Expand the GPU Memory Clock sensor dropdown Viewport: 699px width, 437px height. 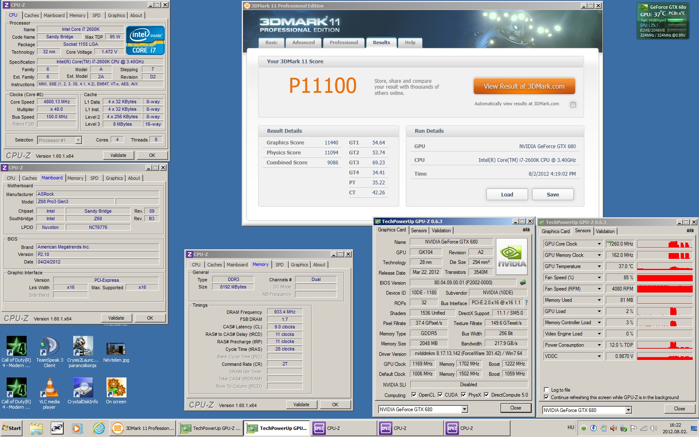600,255
